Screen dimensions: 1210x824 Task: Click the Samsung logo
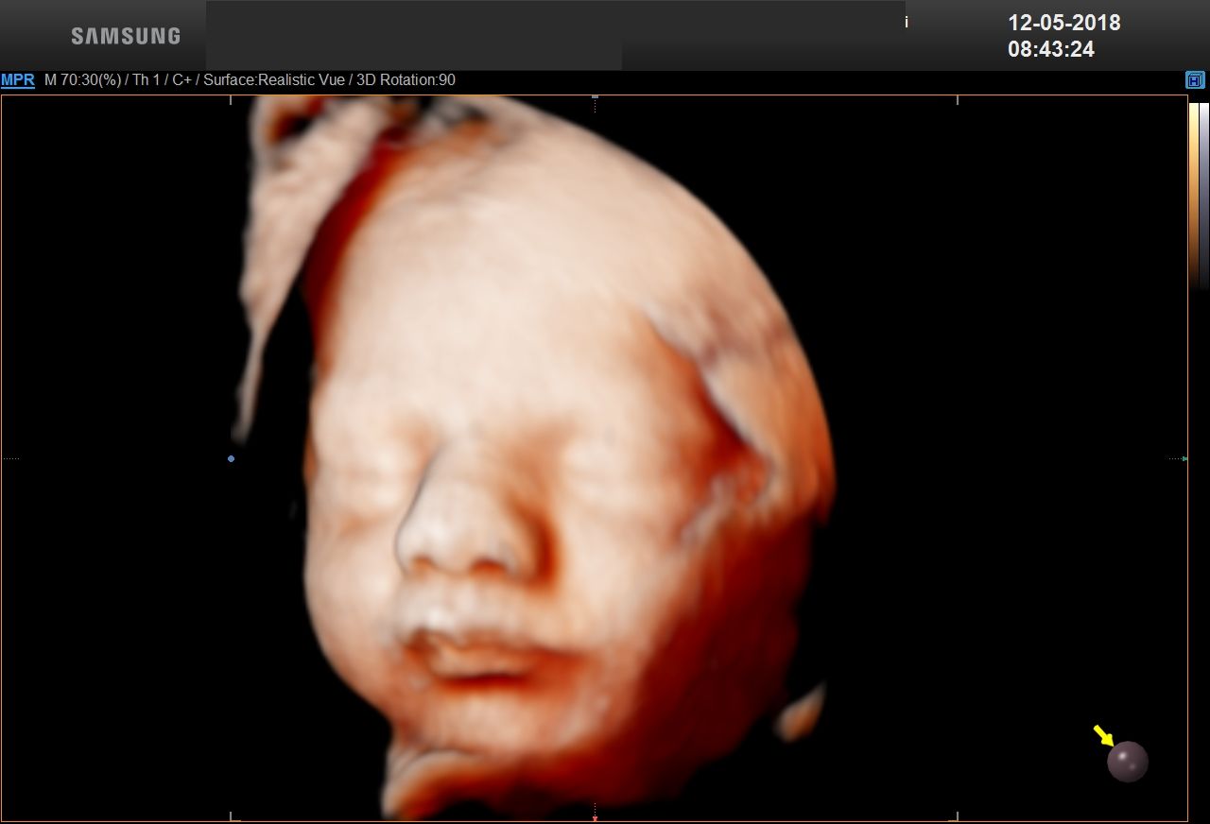click(126, 36)
